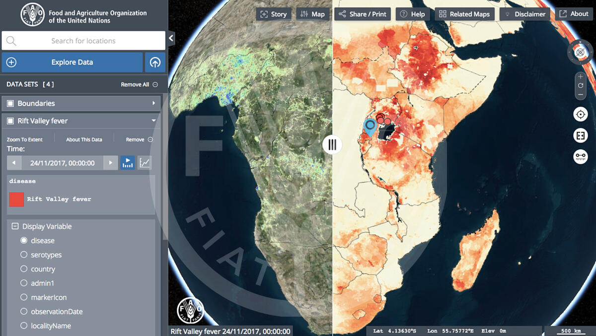Select the observationDate display variable
Screen dimensions: 596x336
pos(24,312)
